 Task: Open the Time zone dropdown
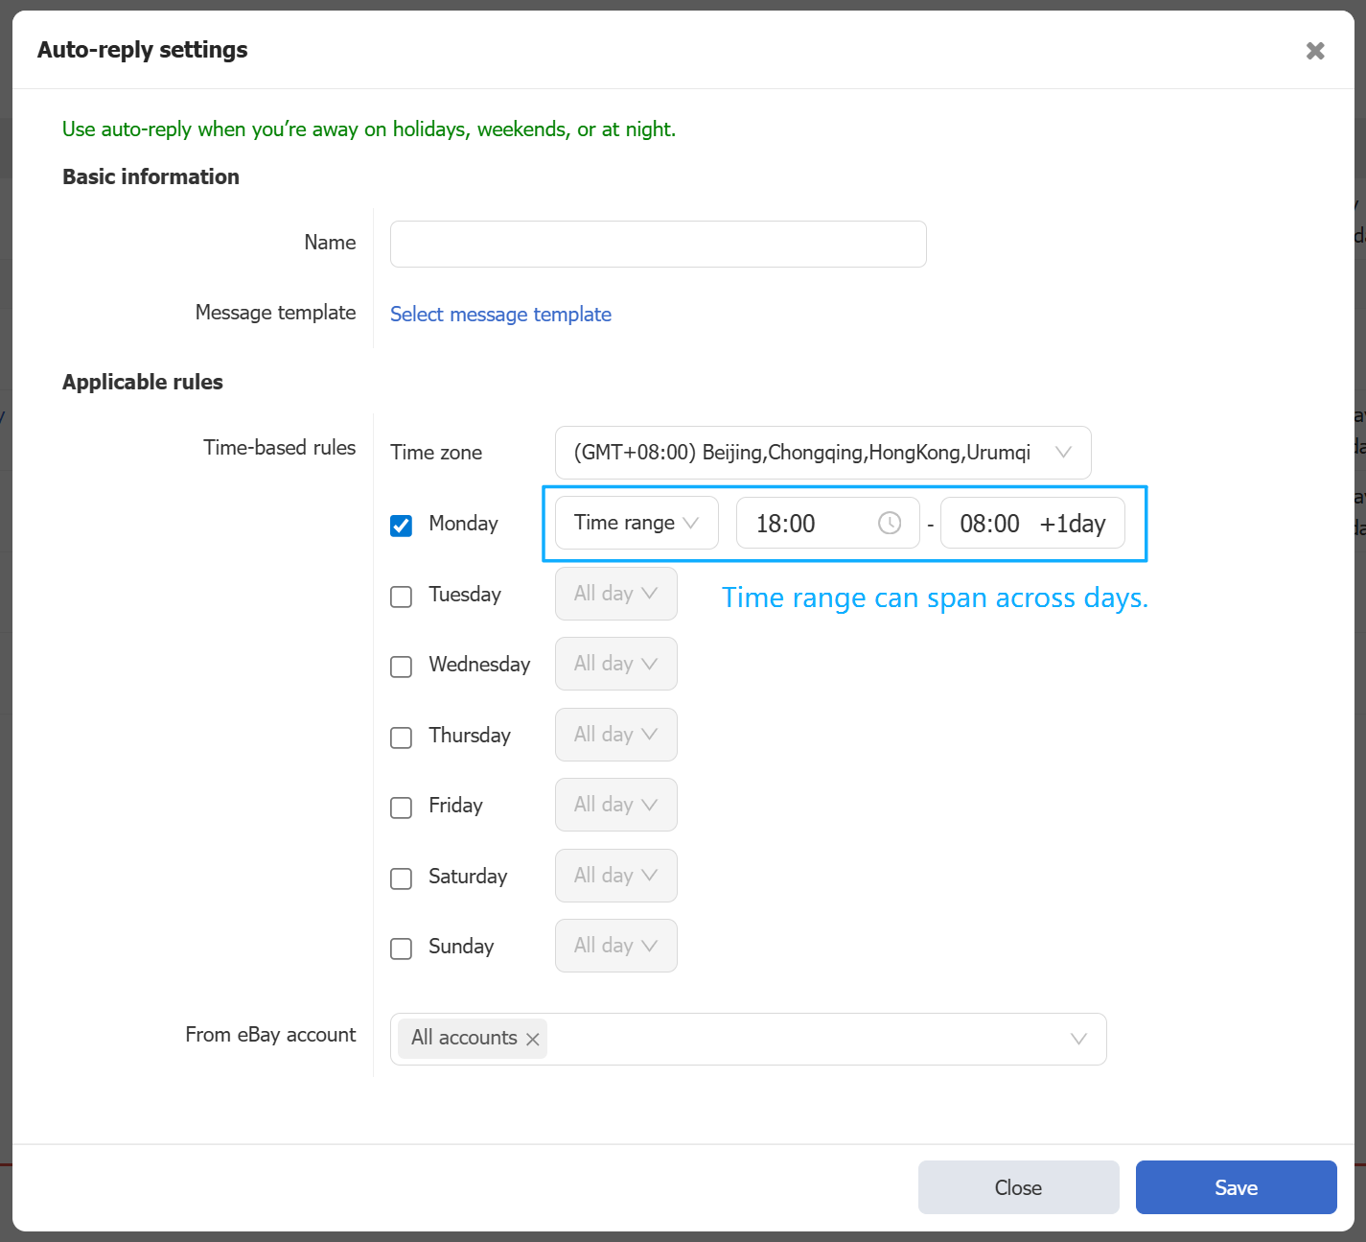822,453
